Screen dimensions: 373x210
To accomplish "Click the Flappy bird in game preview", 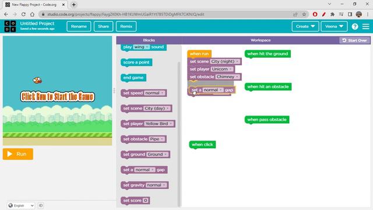I will (37, 80).
